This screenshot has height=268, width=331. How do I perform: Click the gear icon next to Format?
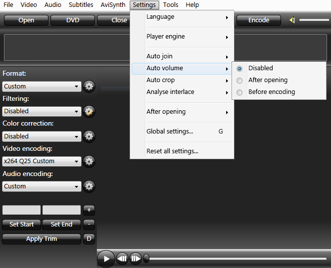point(89,87)
